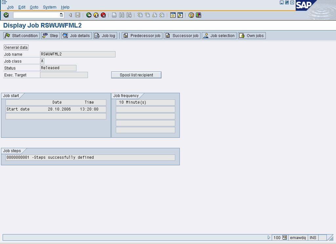Open the Job log

105,35
